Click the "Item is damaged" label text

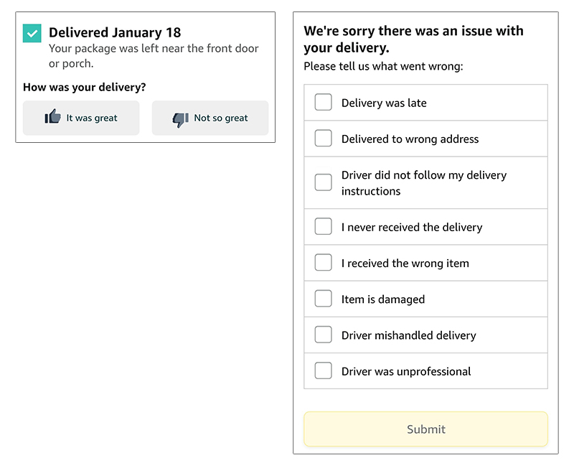click(383, 299)
